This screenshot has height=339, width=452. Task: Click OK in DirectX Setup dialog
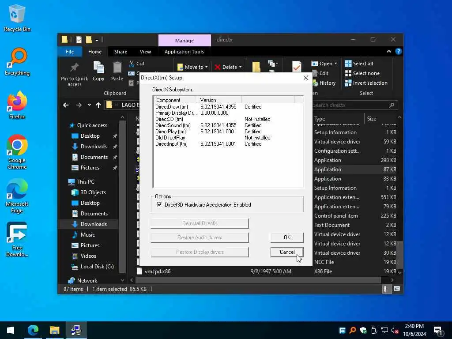[x=287, y=237]
